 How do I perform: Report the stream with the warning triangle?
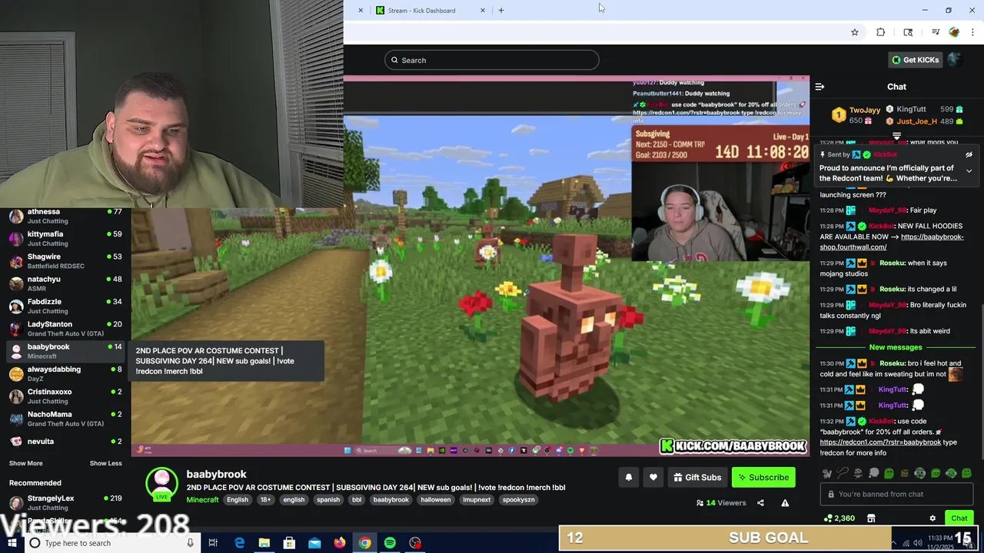[x=785, y=503]
